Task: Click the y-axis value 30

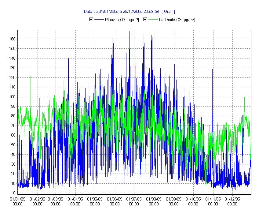Action: [x=13, y=164]
